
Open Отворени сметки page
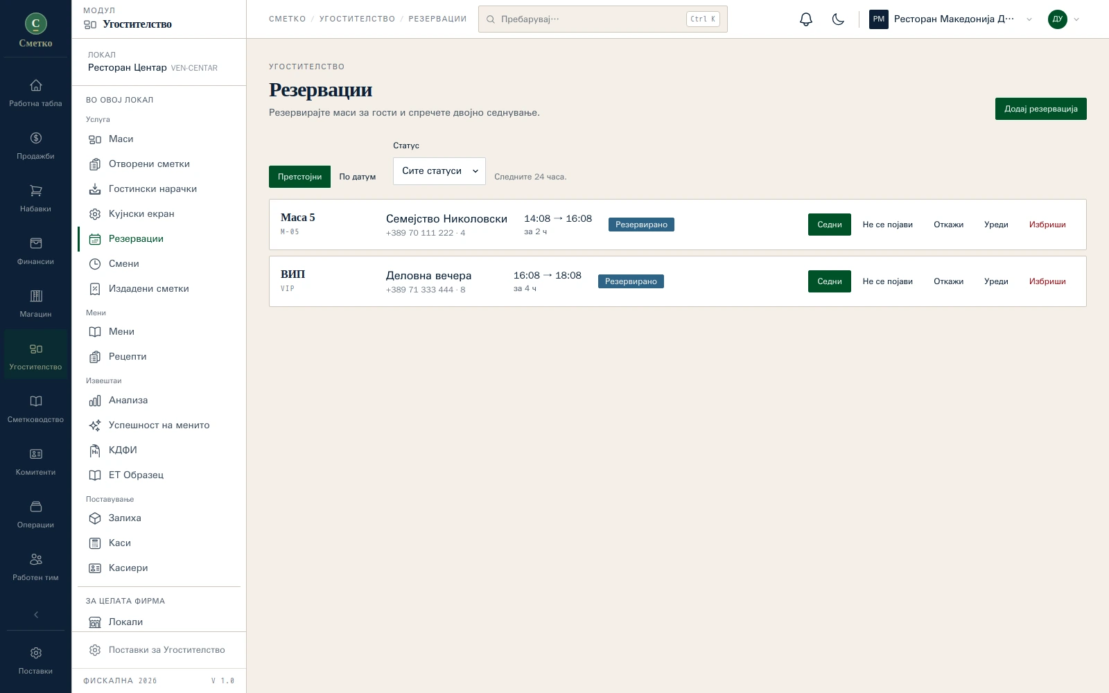coord(159,164)
